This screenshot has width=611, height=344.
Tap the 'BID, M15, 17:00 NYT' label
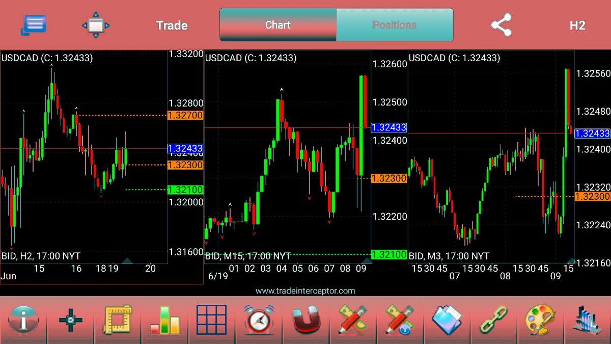tap(247, 256)
